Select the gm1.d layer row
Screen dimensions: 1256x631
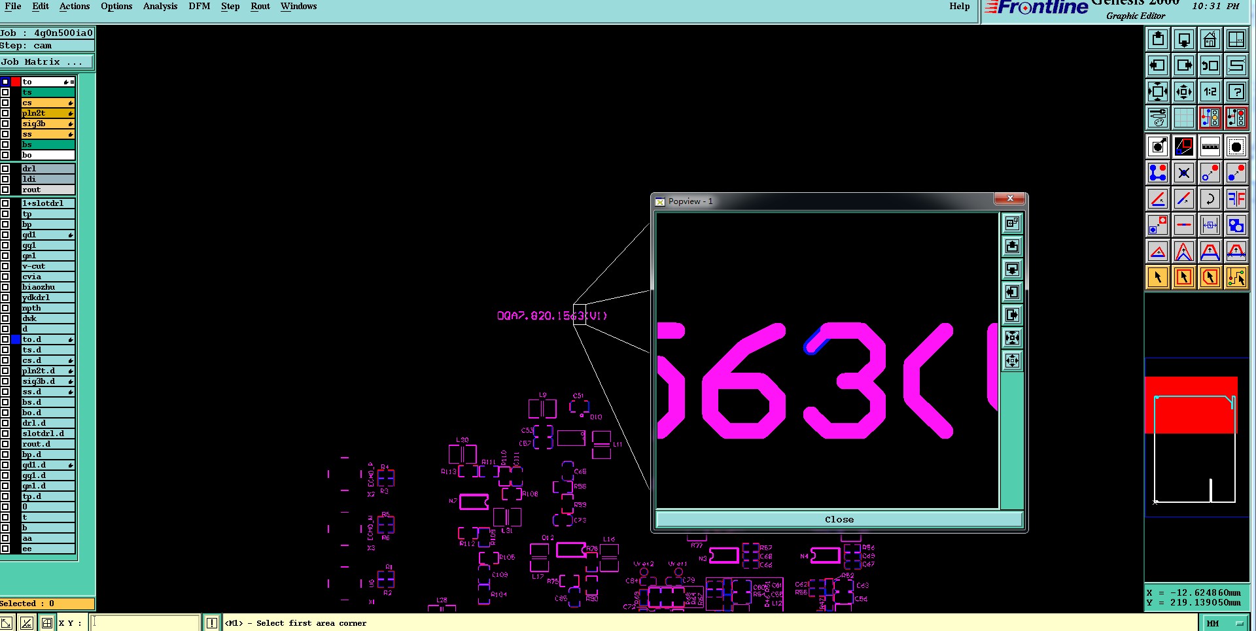[48, 486]
